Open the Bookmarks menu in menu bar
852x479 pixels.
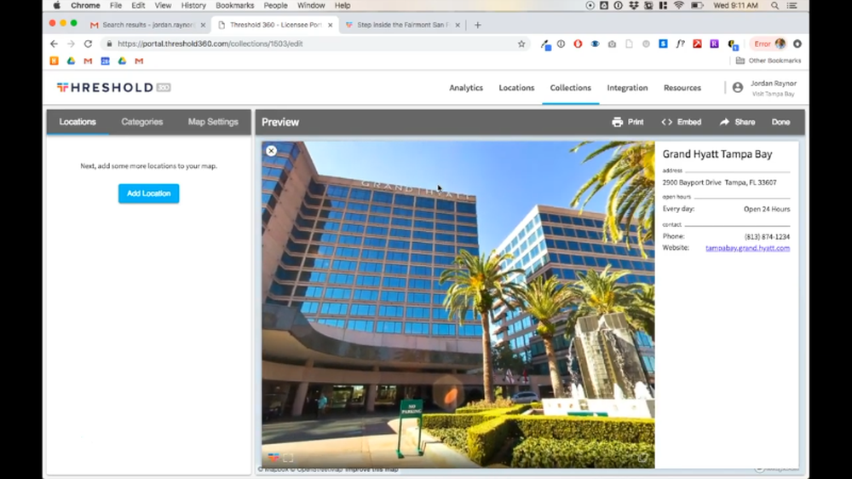pos(235,5)
